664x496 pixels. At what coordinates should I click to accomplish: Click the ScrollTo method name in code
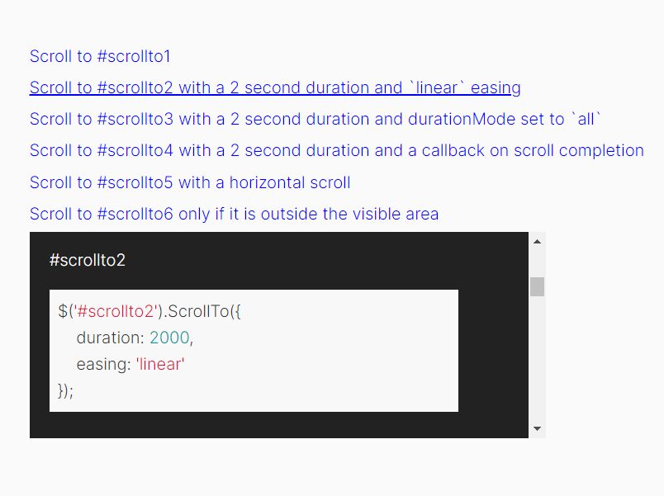click(198, 311)
